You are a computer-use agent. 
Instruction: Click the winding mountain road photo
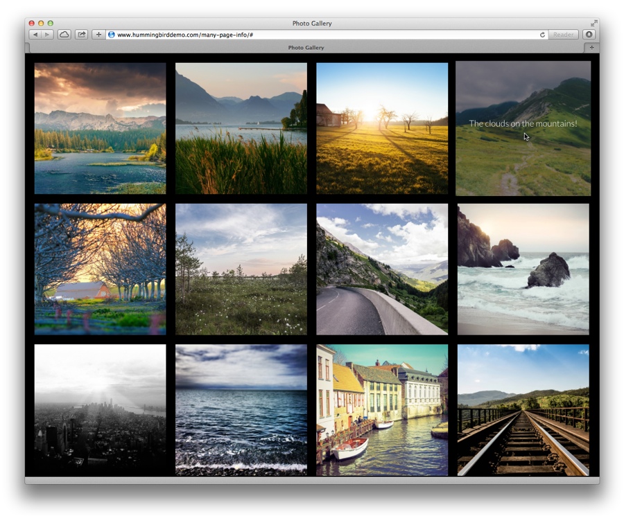click(x=382, y=269)
